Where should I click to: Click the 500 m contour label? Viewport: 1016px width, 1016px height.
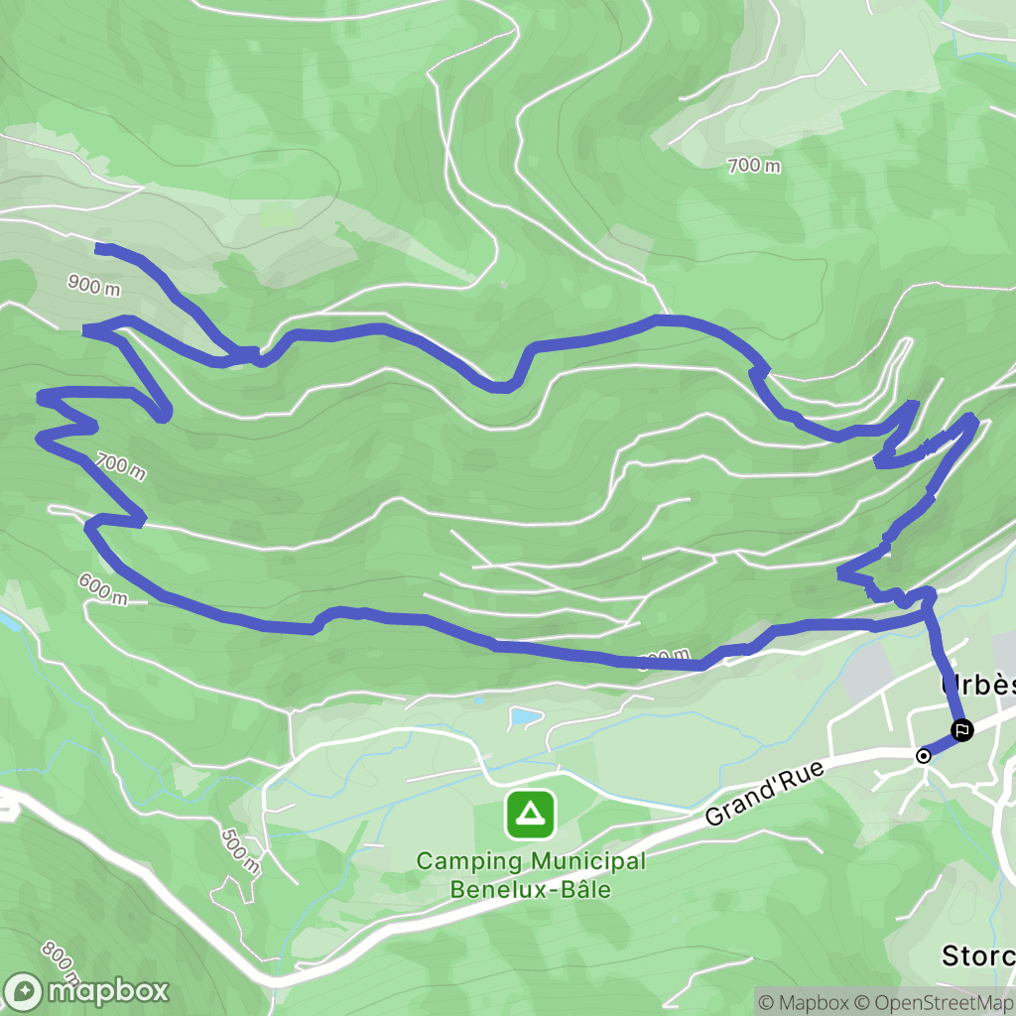coord(240,851)
